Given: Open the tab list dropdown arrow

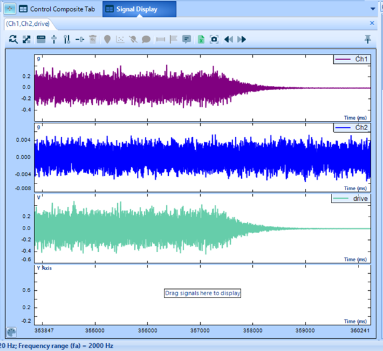Looking at the screenshot, I should pos(373,9).
